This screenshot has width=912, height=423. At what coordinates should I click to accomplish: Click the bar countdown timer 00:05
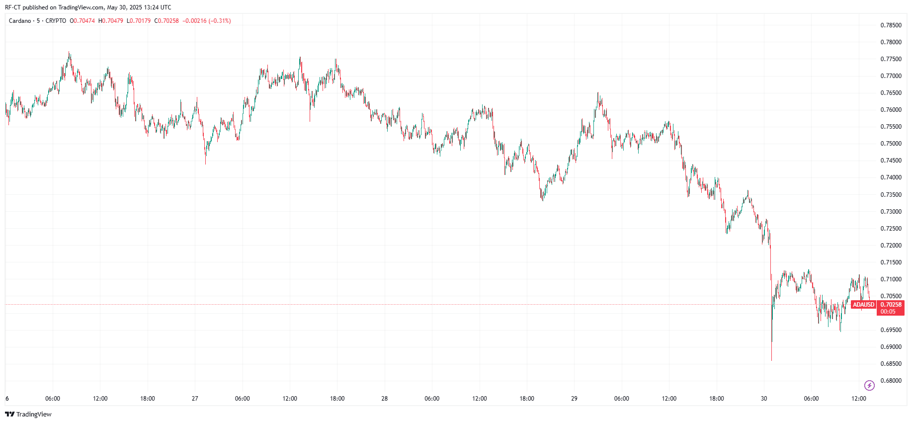pos(888,312)
